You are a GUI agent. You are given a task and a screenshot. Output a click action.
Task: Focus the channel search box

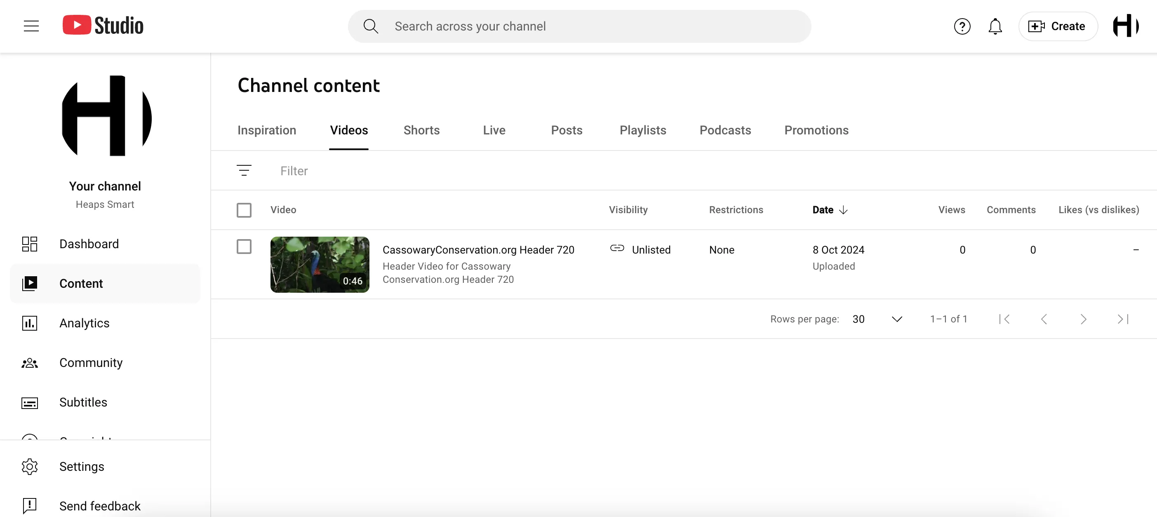coord(579,26)
